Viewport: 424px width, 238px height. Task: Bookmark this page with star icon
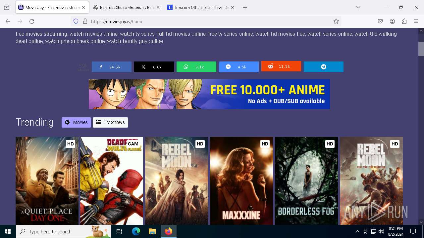(x=336, y=21)
